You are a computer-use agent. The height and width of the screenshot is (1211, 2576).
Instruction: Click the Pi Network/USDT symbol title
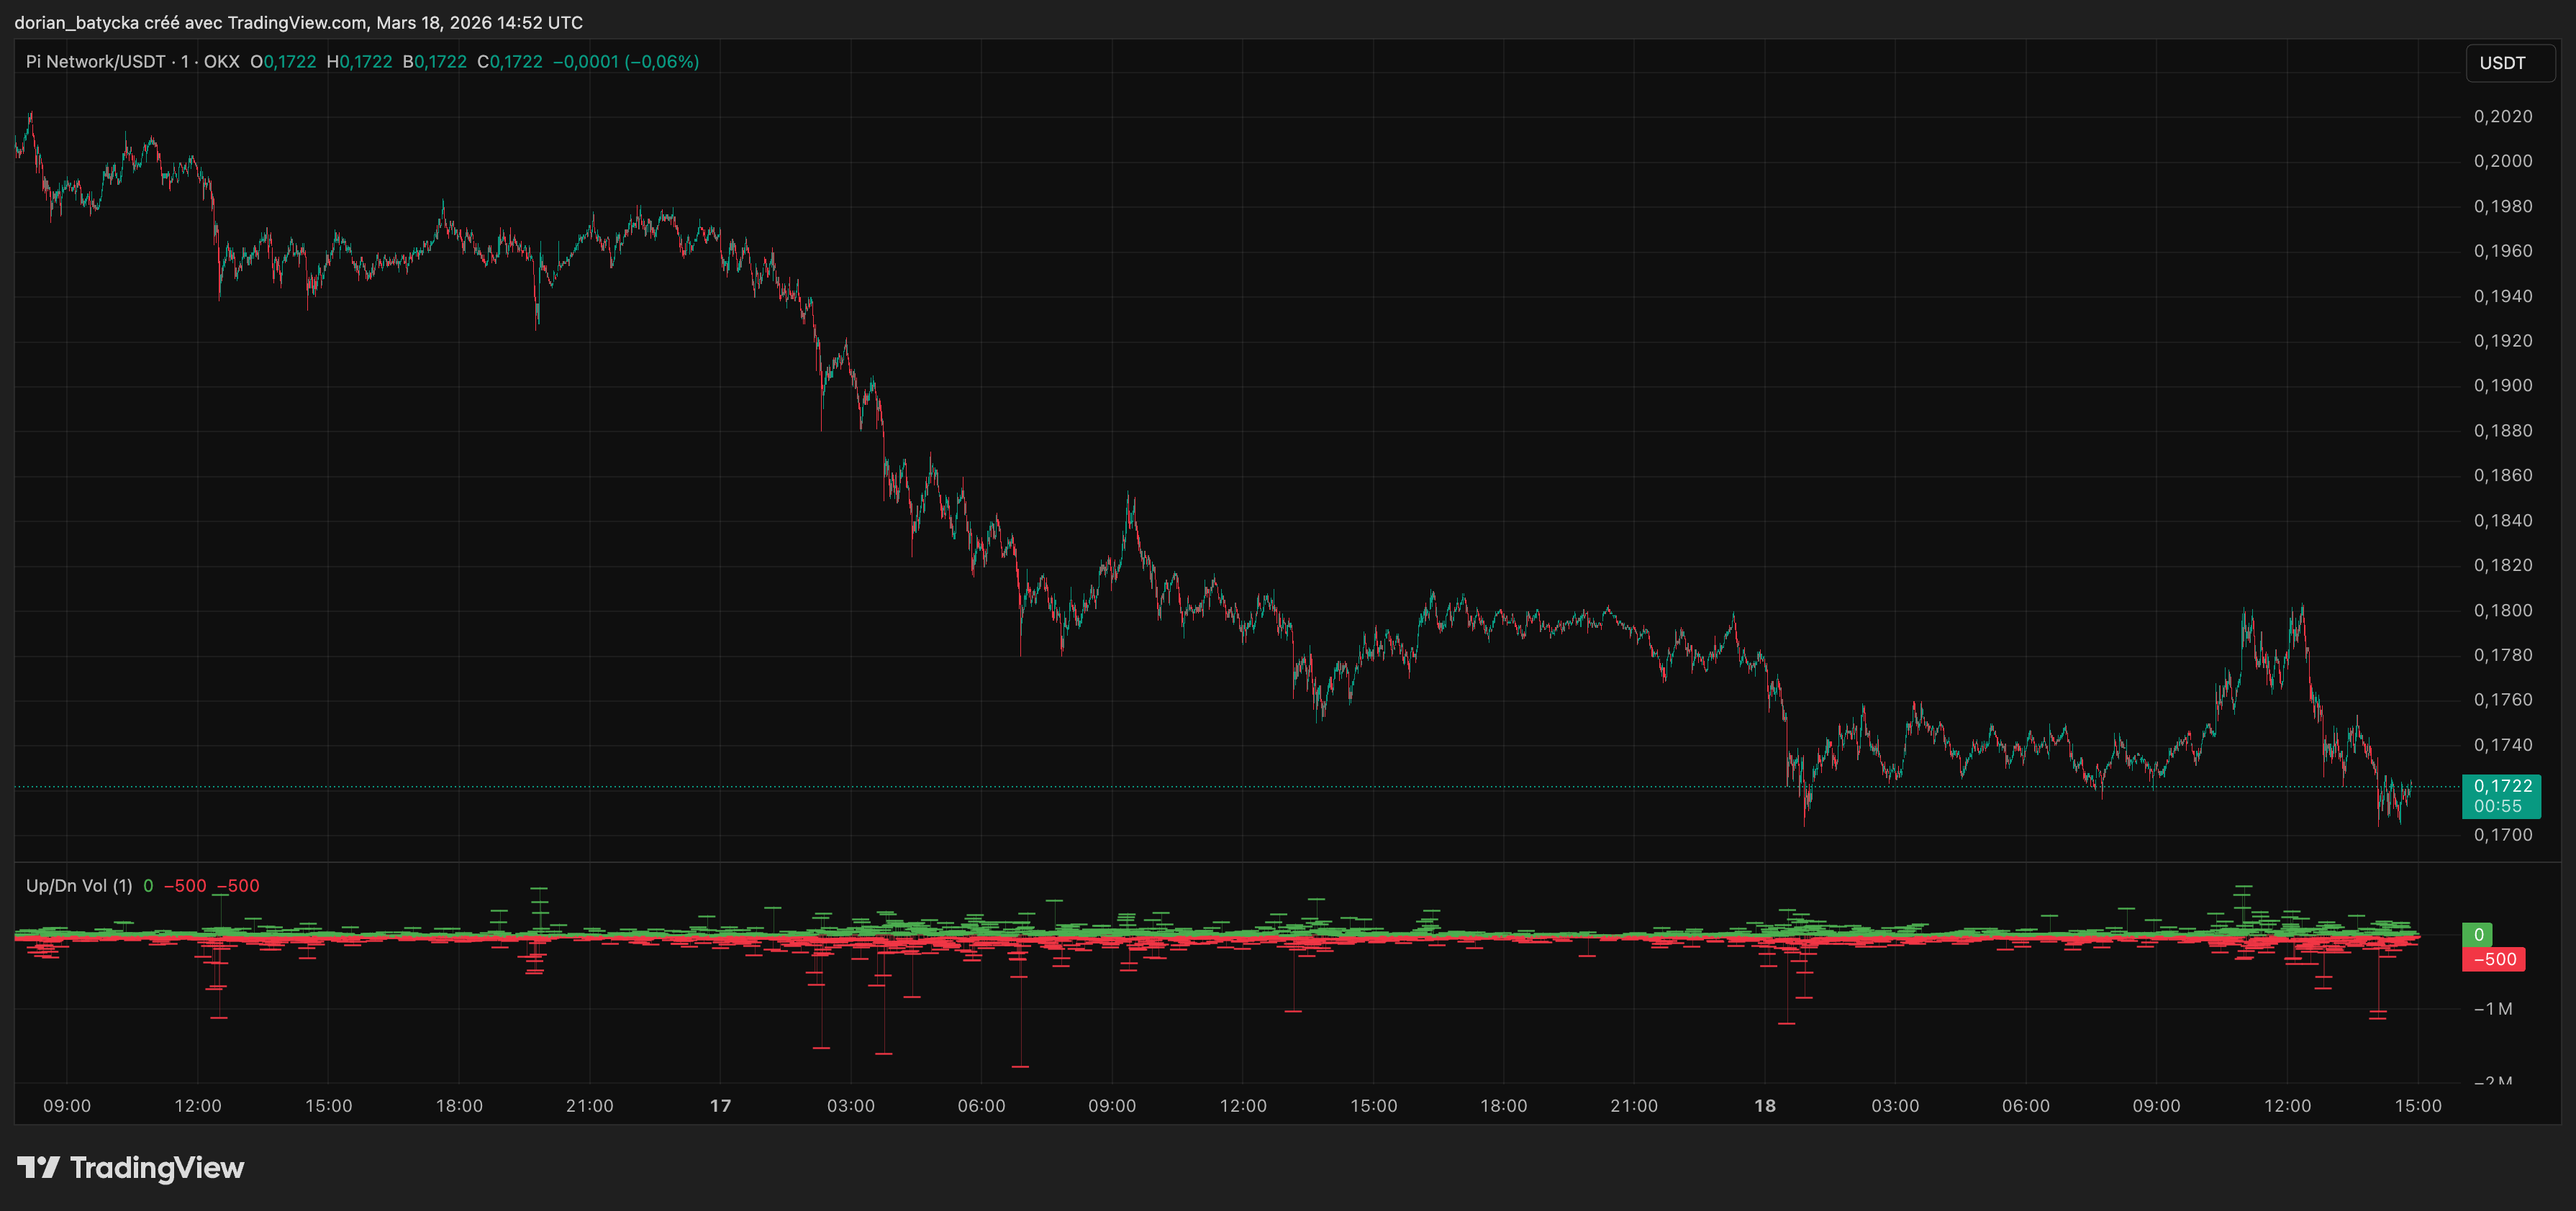click(x=95, y=62)
